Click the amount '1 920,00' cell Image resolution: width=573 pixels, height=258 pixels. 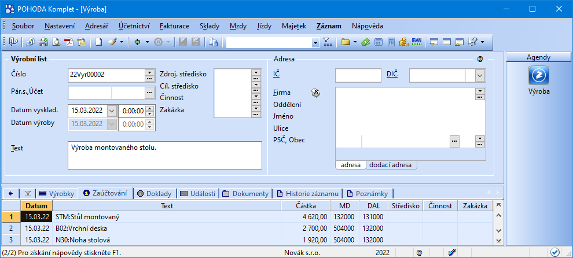pyautogui.click(x=306, y=240)
